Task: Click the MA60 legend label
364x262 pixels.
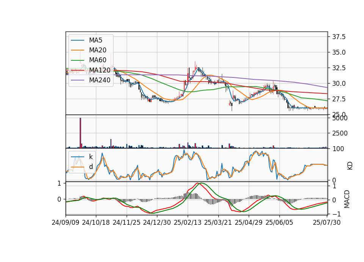Action: click(97, 60)
